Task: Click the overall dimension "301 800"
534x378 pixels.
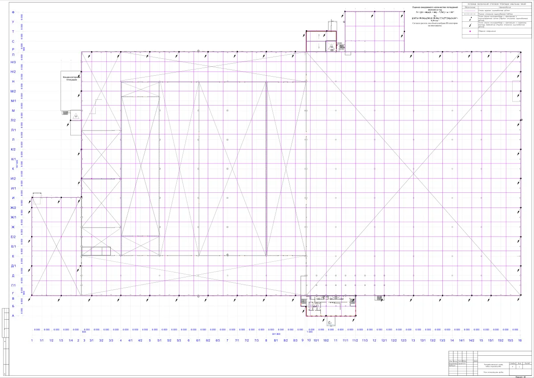Action: (276, 333)
